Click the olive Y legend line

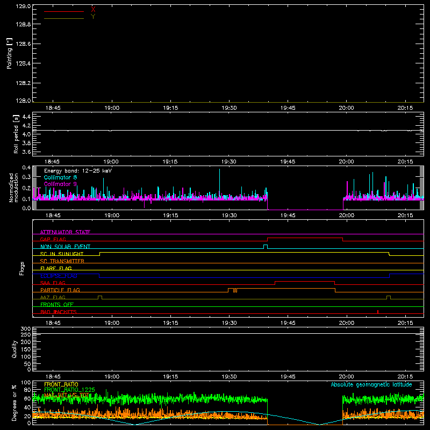click(64, 19)
